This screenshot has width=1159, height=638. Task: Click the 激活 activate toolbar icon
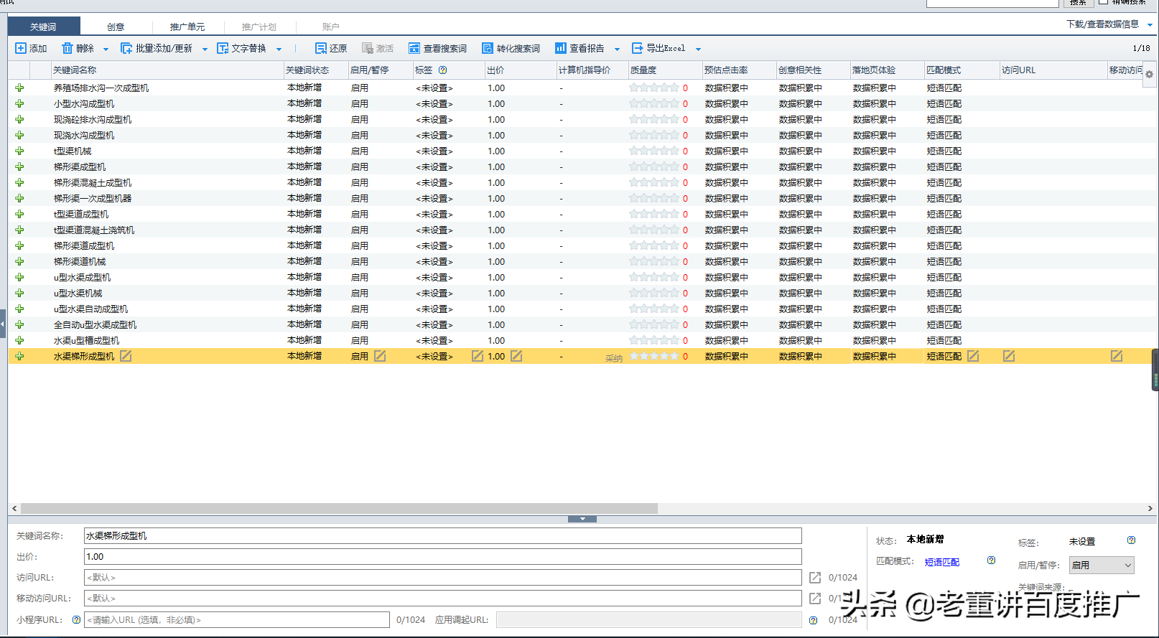[368, 48]
